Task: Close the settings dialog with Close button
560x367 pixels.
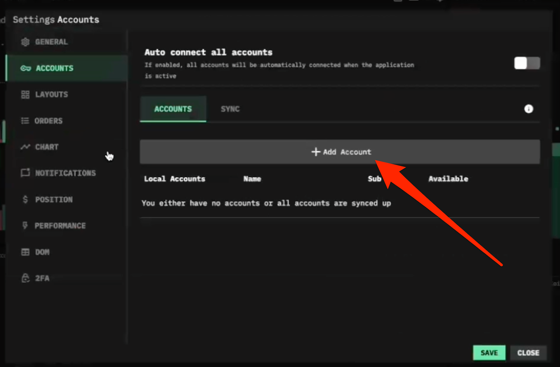Action: pyautogui.click(x=528, y=353)
